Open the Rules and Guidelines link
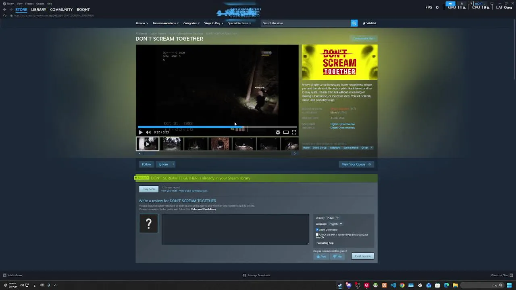This screenshot has width=516, height=290. [x=203, y=209]
